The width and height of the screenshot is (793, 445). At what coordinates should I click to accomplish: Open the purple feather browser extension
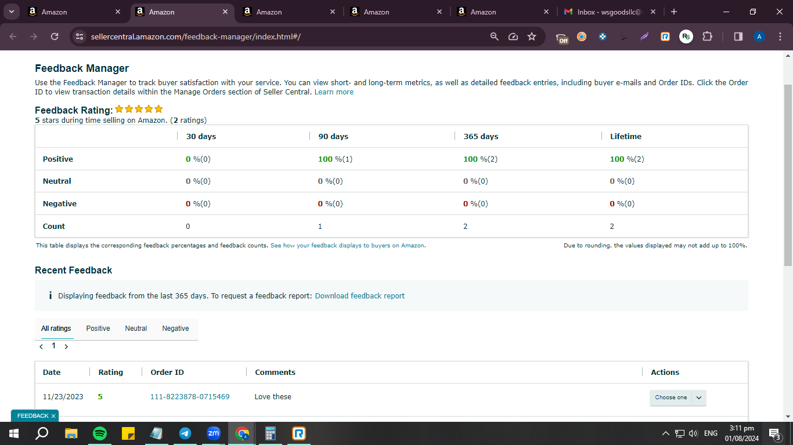(x=644, y=37)
